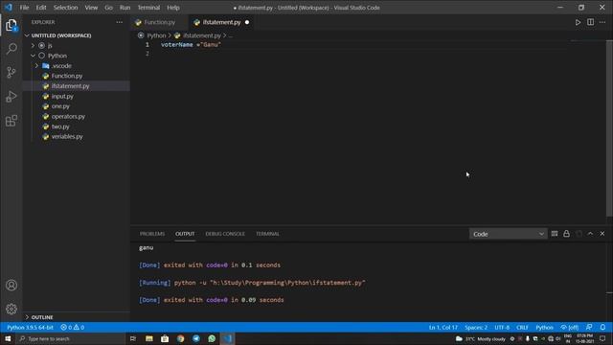
Task: Switch to the Terminal panel tab
Action: [267, 234]
